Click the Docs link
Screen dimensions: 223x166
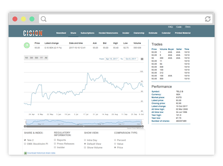coord(188,27)
